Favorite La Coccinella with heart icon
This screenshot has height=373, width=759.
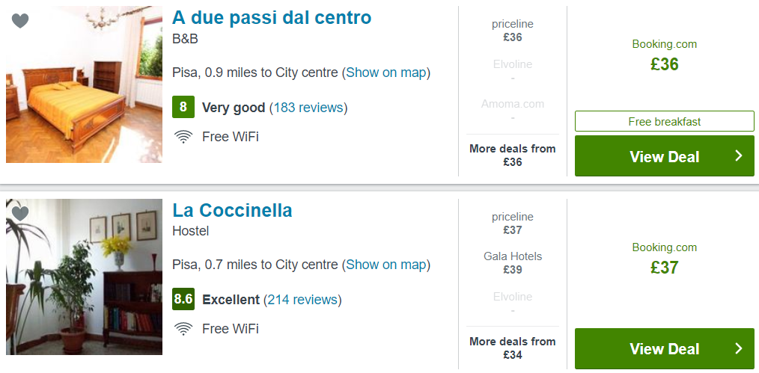(x=20, y=214)
